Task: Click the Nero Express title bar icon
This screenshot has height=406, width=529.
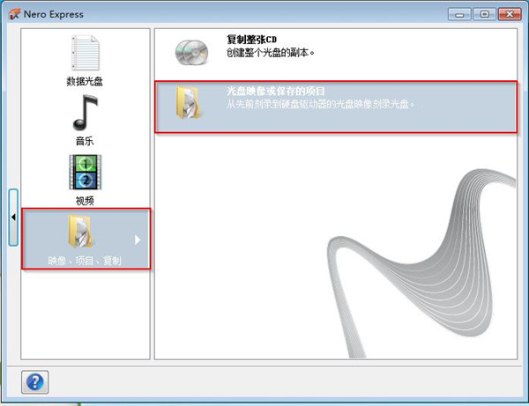Action: coord(13,13)
